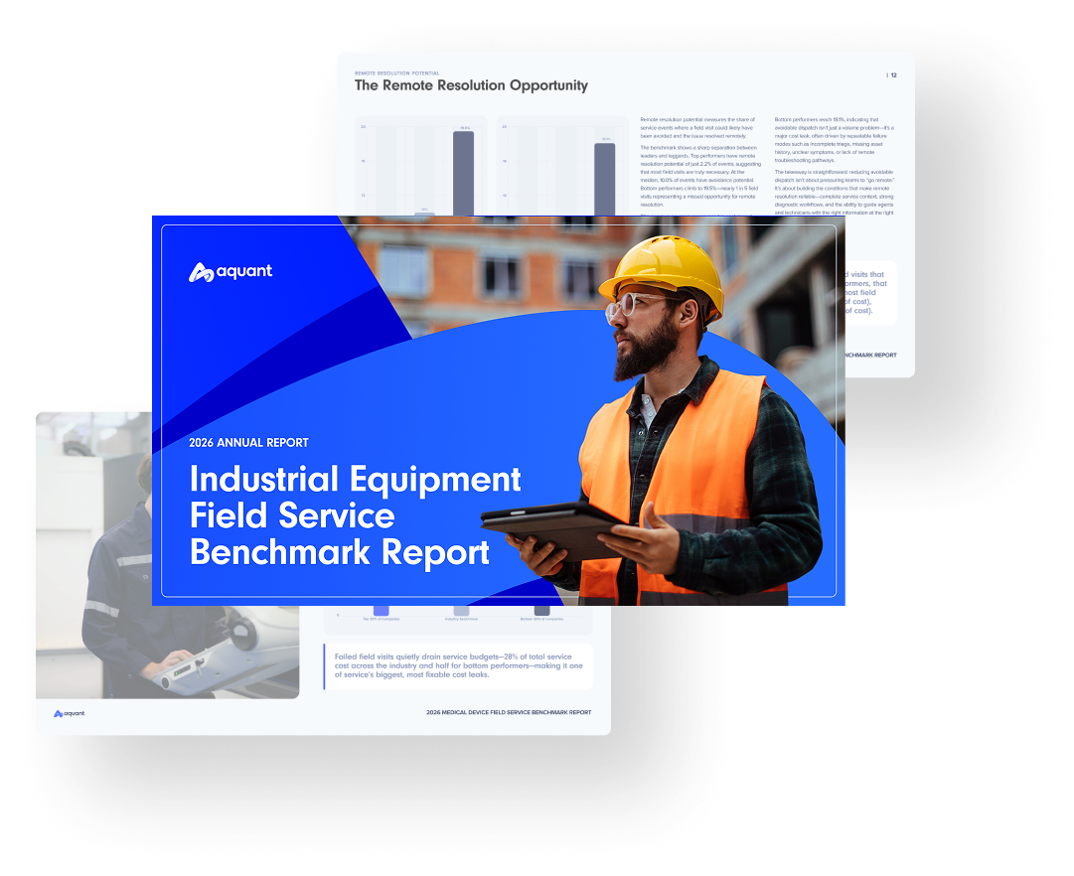The image size is (1074, 876).
Task: Select the '2026 ANNUAL REPORT' label
Action: pos(248,442)
